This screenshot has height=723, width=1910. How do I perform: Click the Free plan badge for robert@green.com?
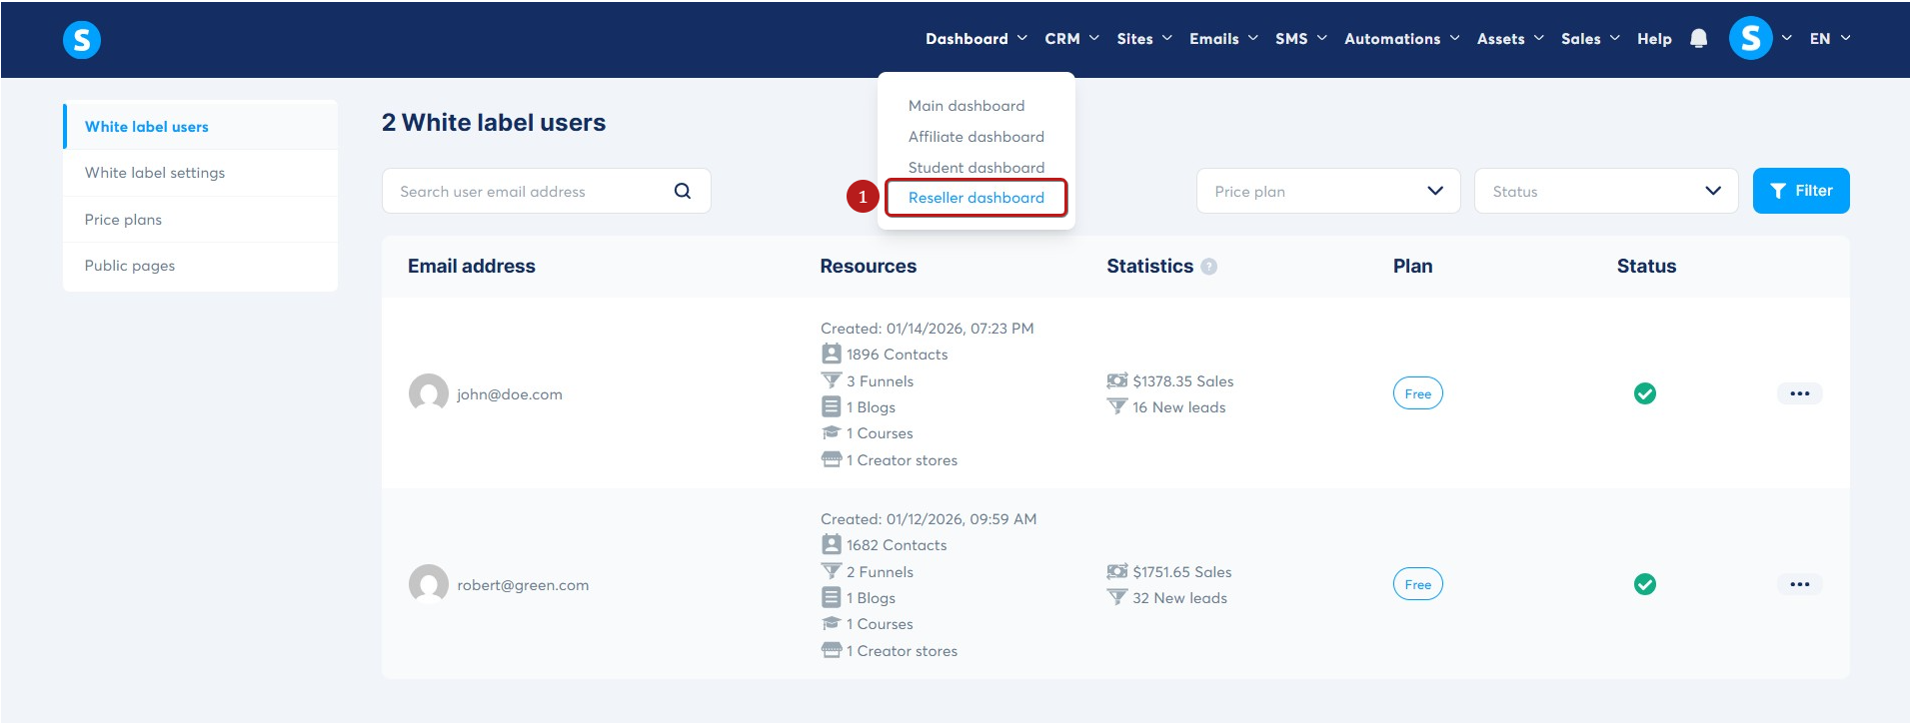click(x=1418, y=584)
